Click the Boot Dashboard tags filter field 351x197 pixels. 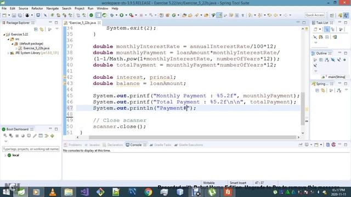coord(31,149)
